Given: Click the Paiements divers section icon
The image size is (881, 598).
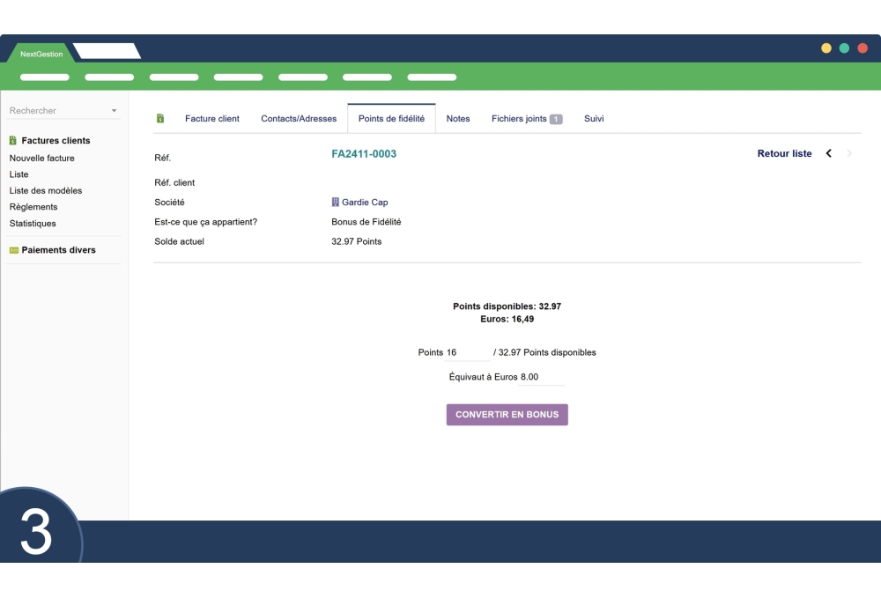Looking at the screenshot, I should coord(13,250).
